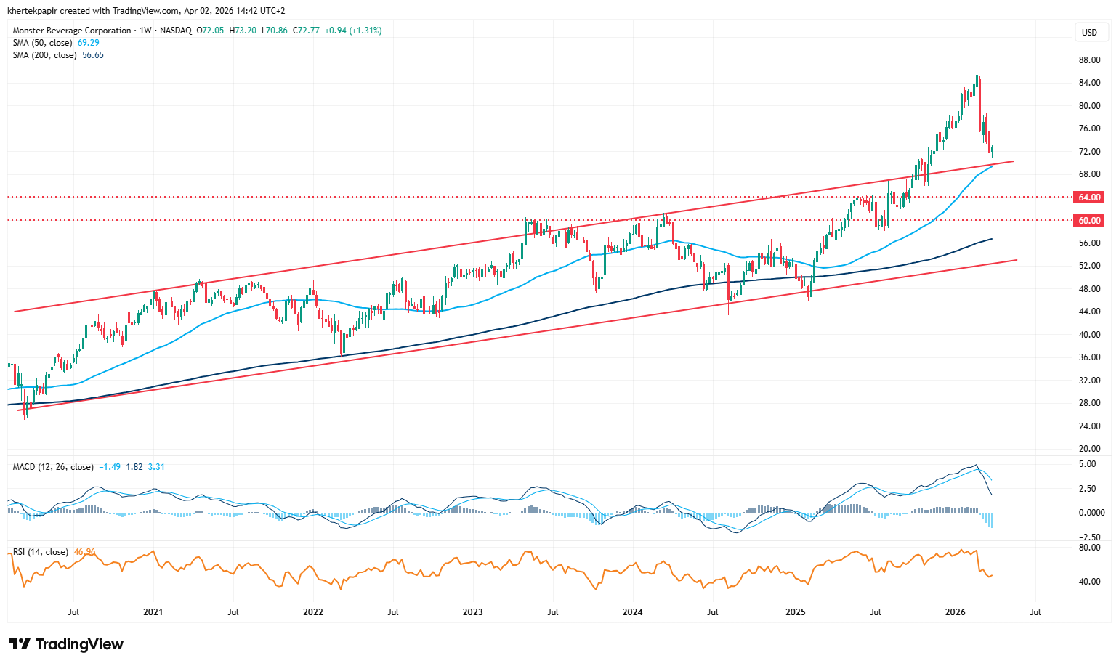Select the Monster Beverage Corporation symbol title

tap(71, 31)
